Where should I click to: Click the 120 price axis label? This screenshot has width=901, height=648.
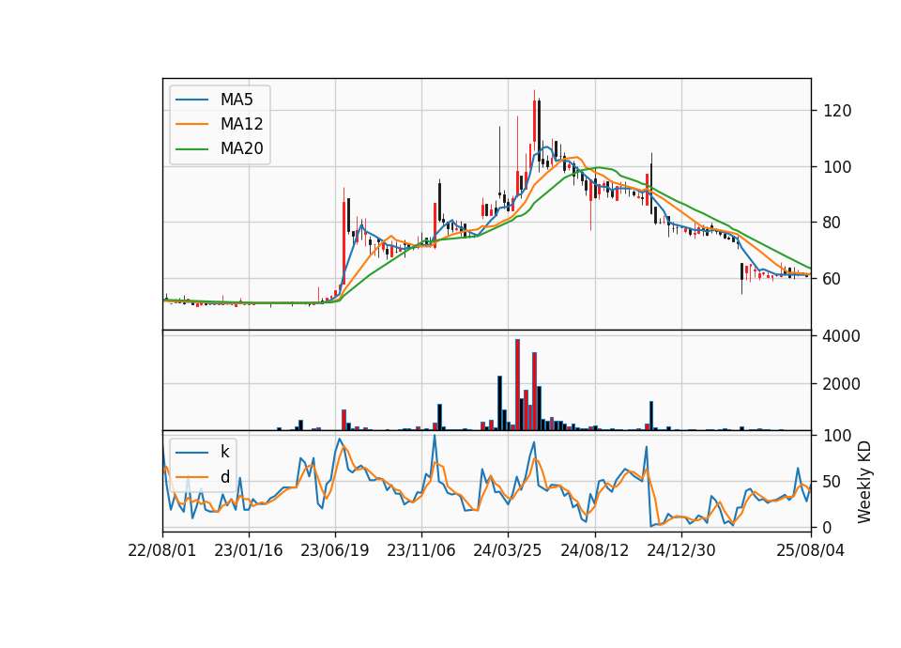coord(837,111)
